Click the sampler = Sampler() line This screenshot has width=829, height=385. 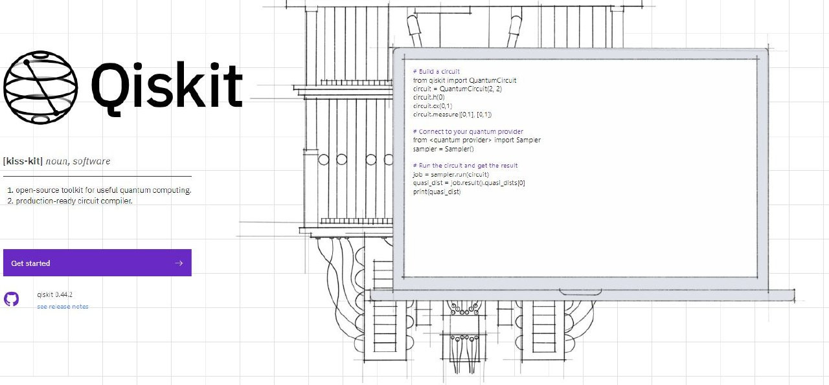pos(444,149)
